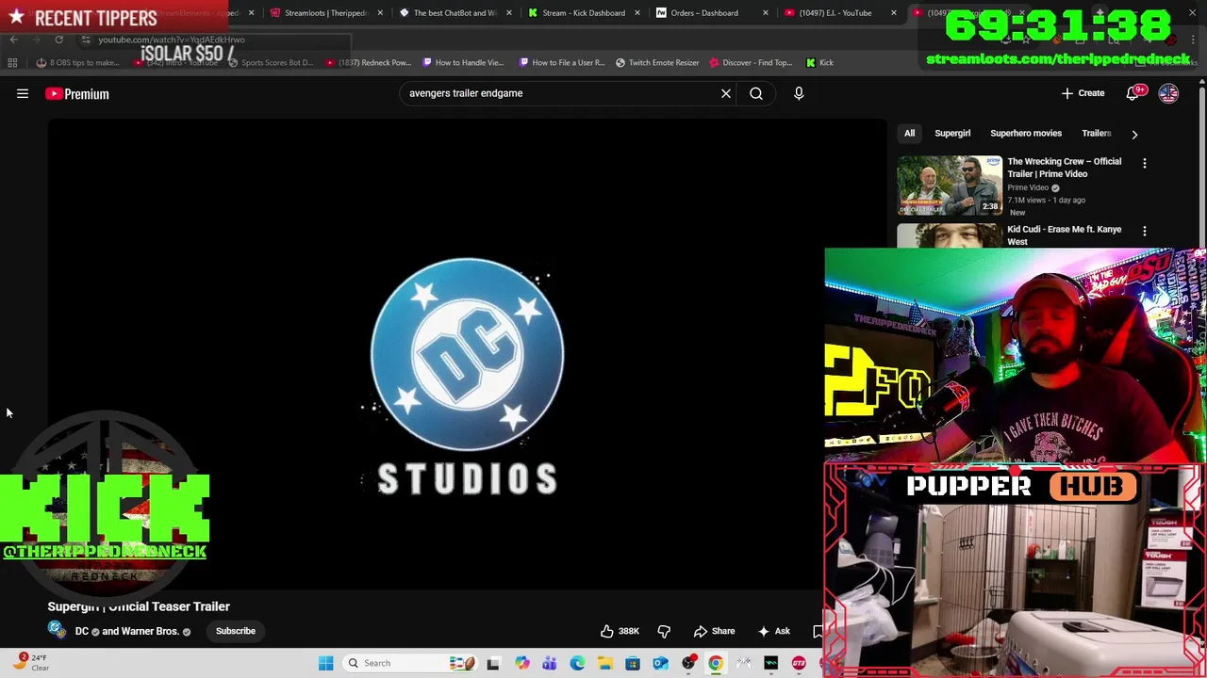1207x678 pixels.
Task: Open the DC channel avatar
Action: [x=57, y=630]
